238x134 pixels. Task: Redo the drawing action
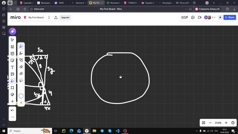coord(12,117)
